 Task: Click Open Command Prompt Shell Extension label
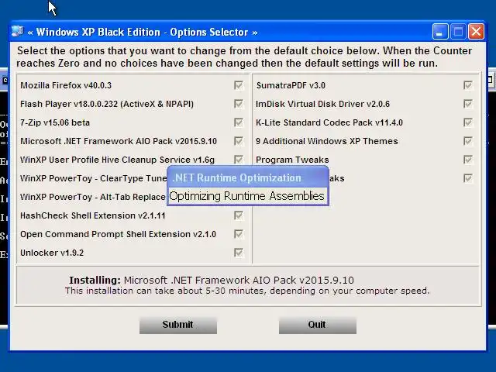pyautogui.click(x=119, y=234)
